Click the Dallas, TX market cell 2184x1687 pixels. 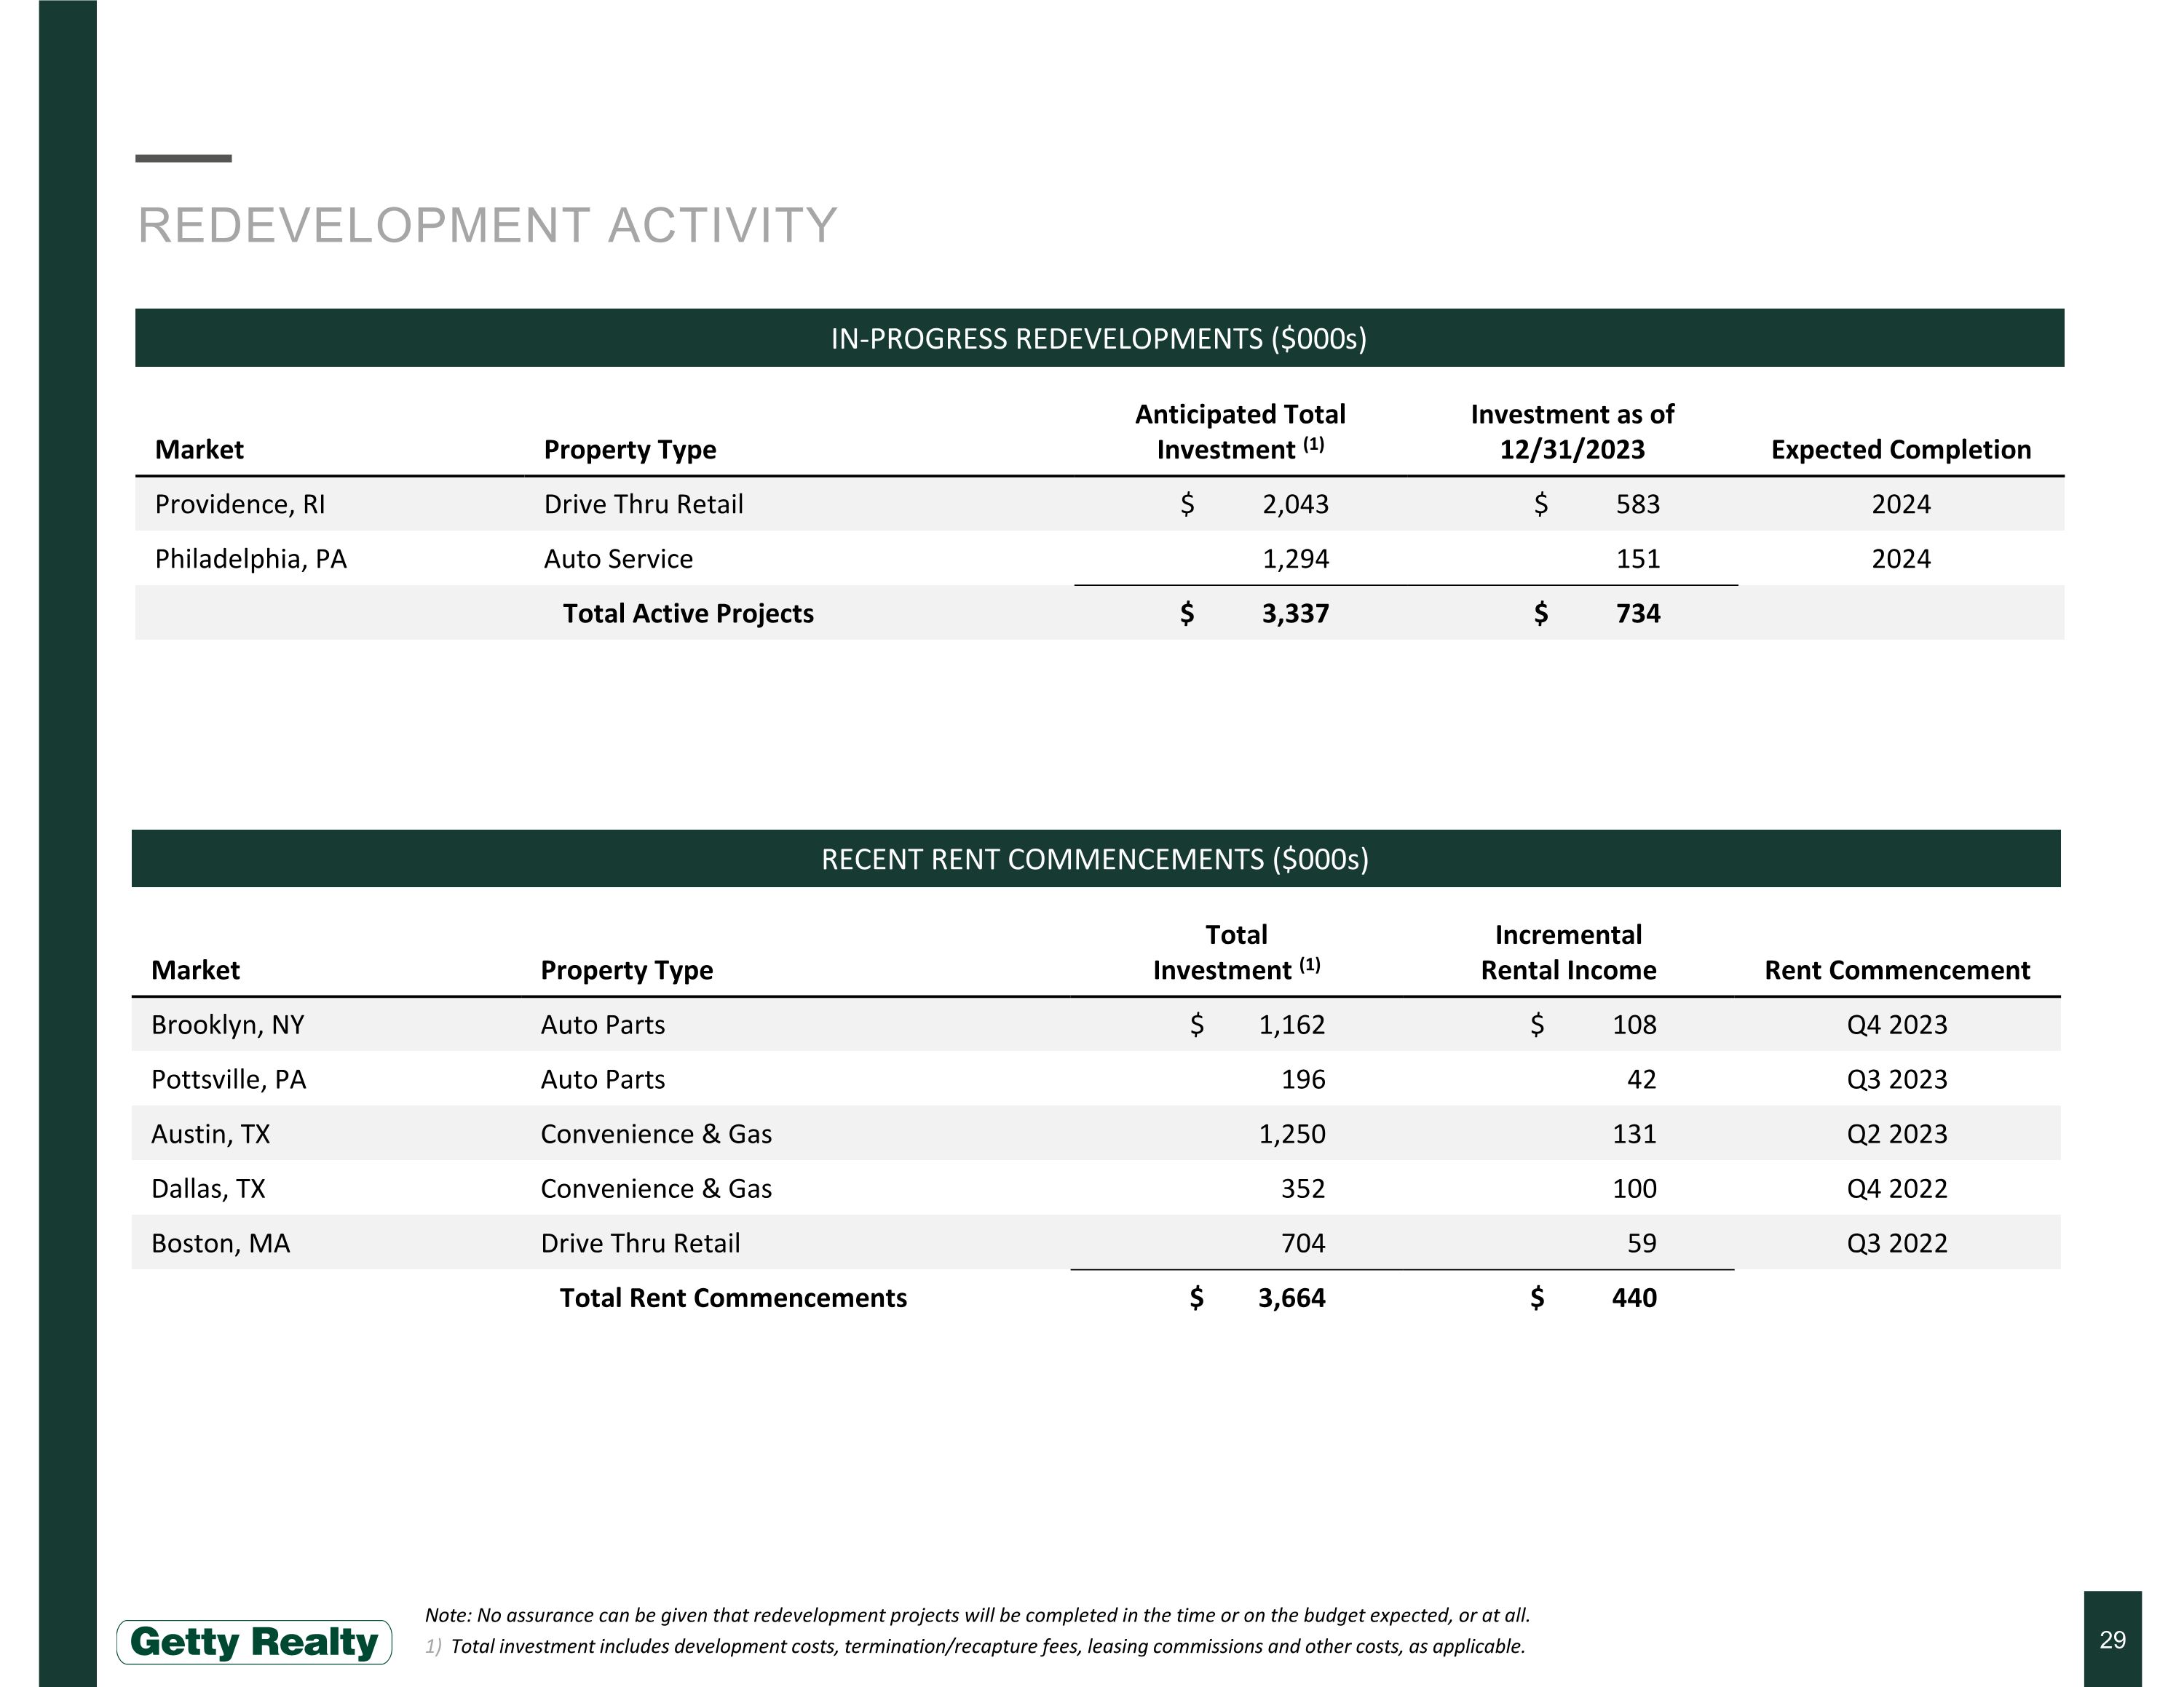[x=208, y=1189]
